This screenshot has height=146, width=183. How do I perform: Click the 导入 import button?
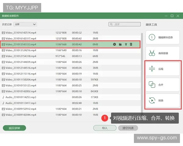[x=105, y=128]
